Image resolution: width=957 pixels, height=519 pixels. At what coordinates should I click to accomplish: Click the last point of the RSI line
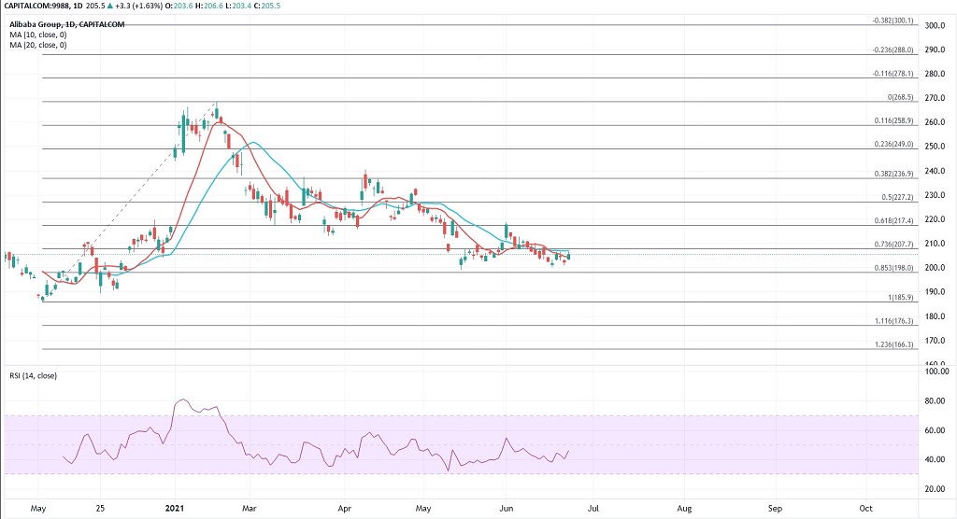tap(568, 451)
